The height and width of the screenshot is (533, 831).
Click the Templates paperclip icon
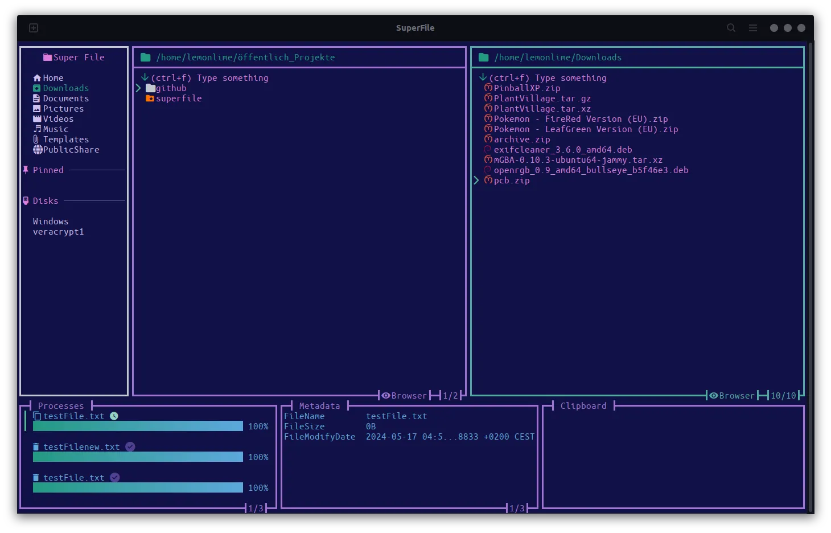36,139
